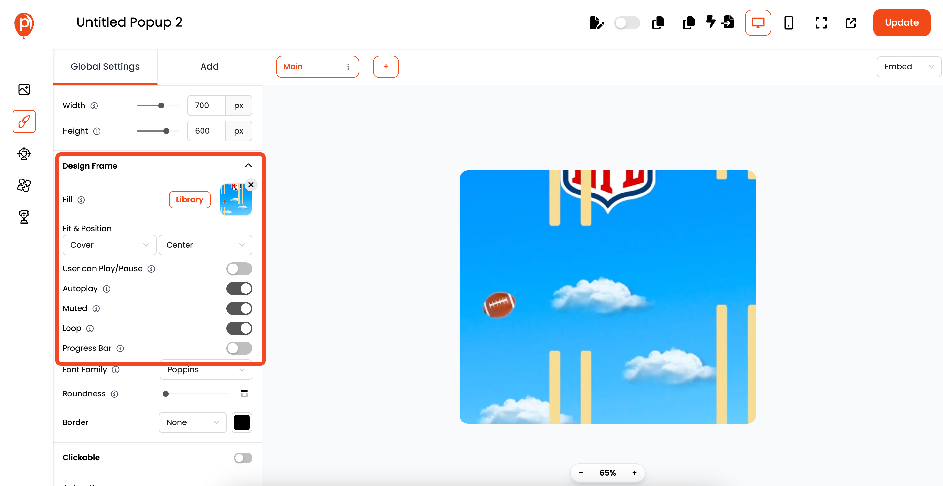Open preview in new window icon
The image size is (943, 486).
(851, 23)
